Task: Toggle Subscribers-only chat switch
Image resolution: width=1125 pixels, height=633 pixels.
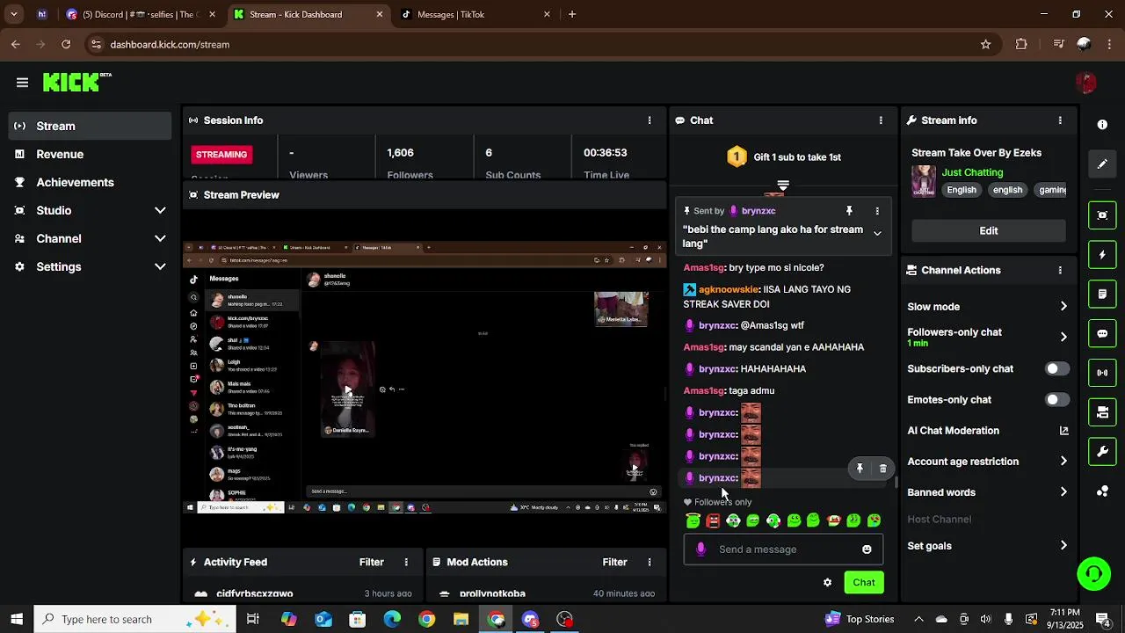Action: pyautogui.click(x=1057, y=369)
